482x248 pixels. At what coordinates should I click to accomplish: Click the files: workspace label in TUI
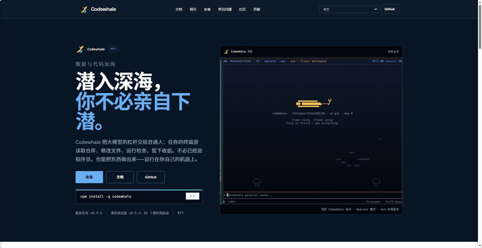pos(313,61)
